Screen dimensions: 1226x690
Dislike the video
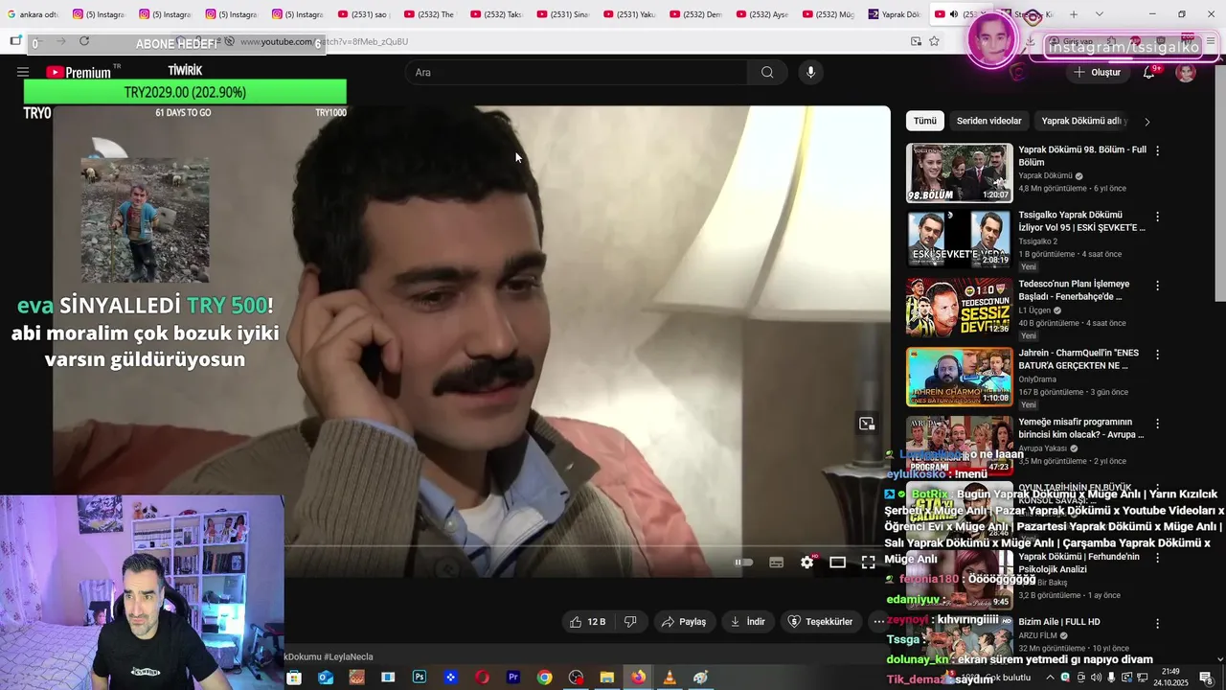click(631, 622)
